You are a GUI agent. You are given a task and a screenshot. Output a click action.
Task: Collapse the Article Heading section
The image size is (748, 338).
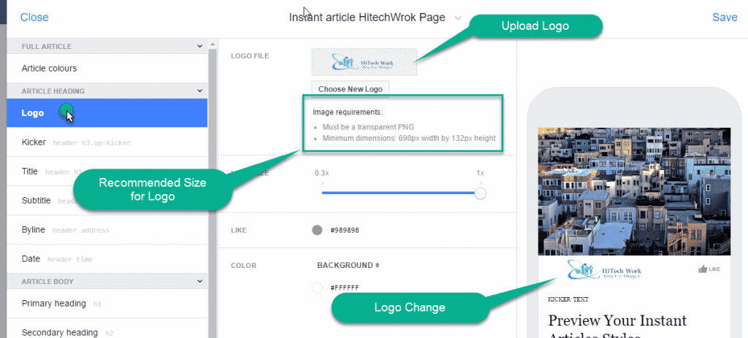click(200, 91)
